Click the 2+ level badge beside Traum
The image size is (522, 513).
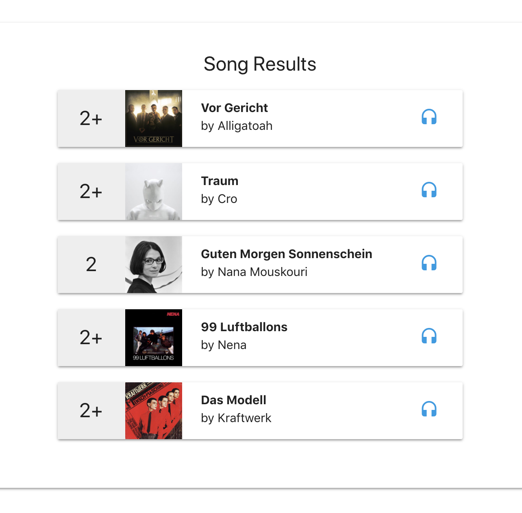pos(91,192)
